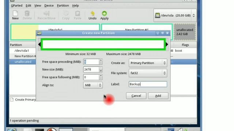
Task: Apply all pending operations
Action: (x=104, y=15)
